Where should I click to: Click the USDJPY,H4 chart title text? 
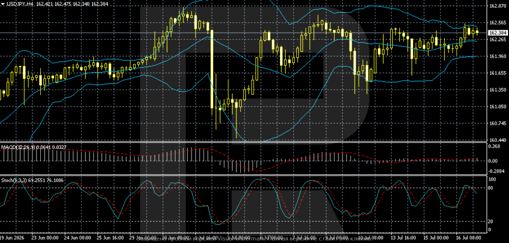point(21,4)
